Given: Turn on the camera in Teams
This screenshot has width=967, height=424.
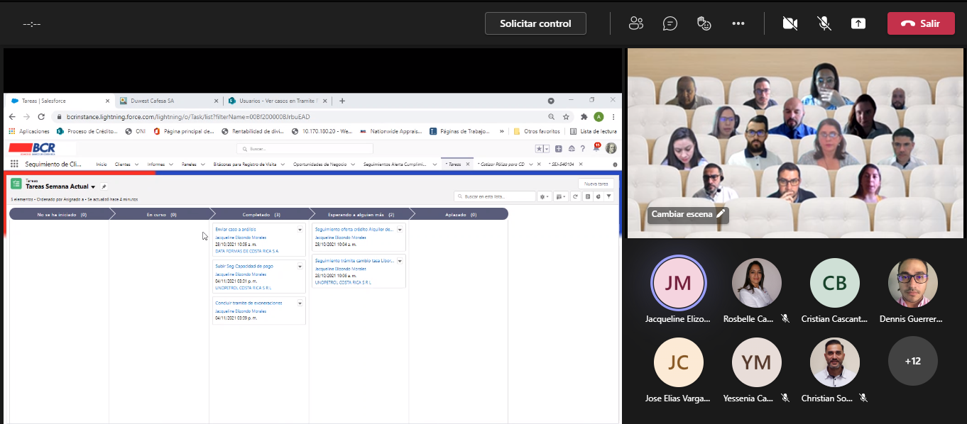Looking at the screenshot, I should pyautogui.click(x=790, y=23).
